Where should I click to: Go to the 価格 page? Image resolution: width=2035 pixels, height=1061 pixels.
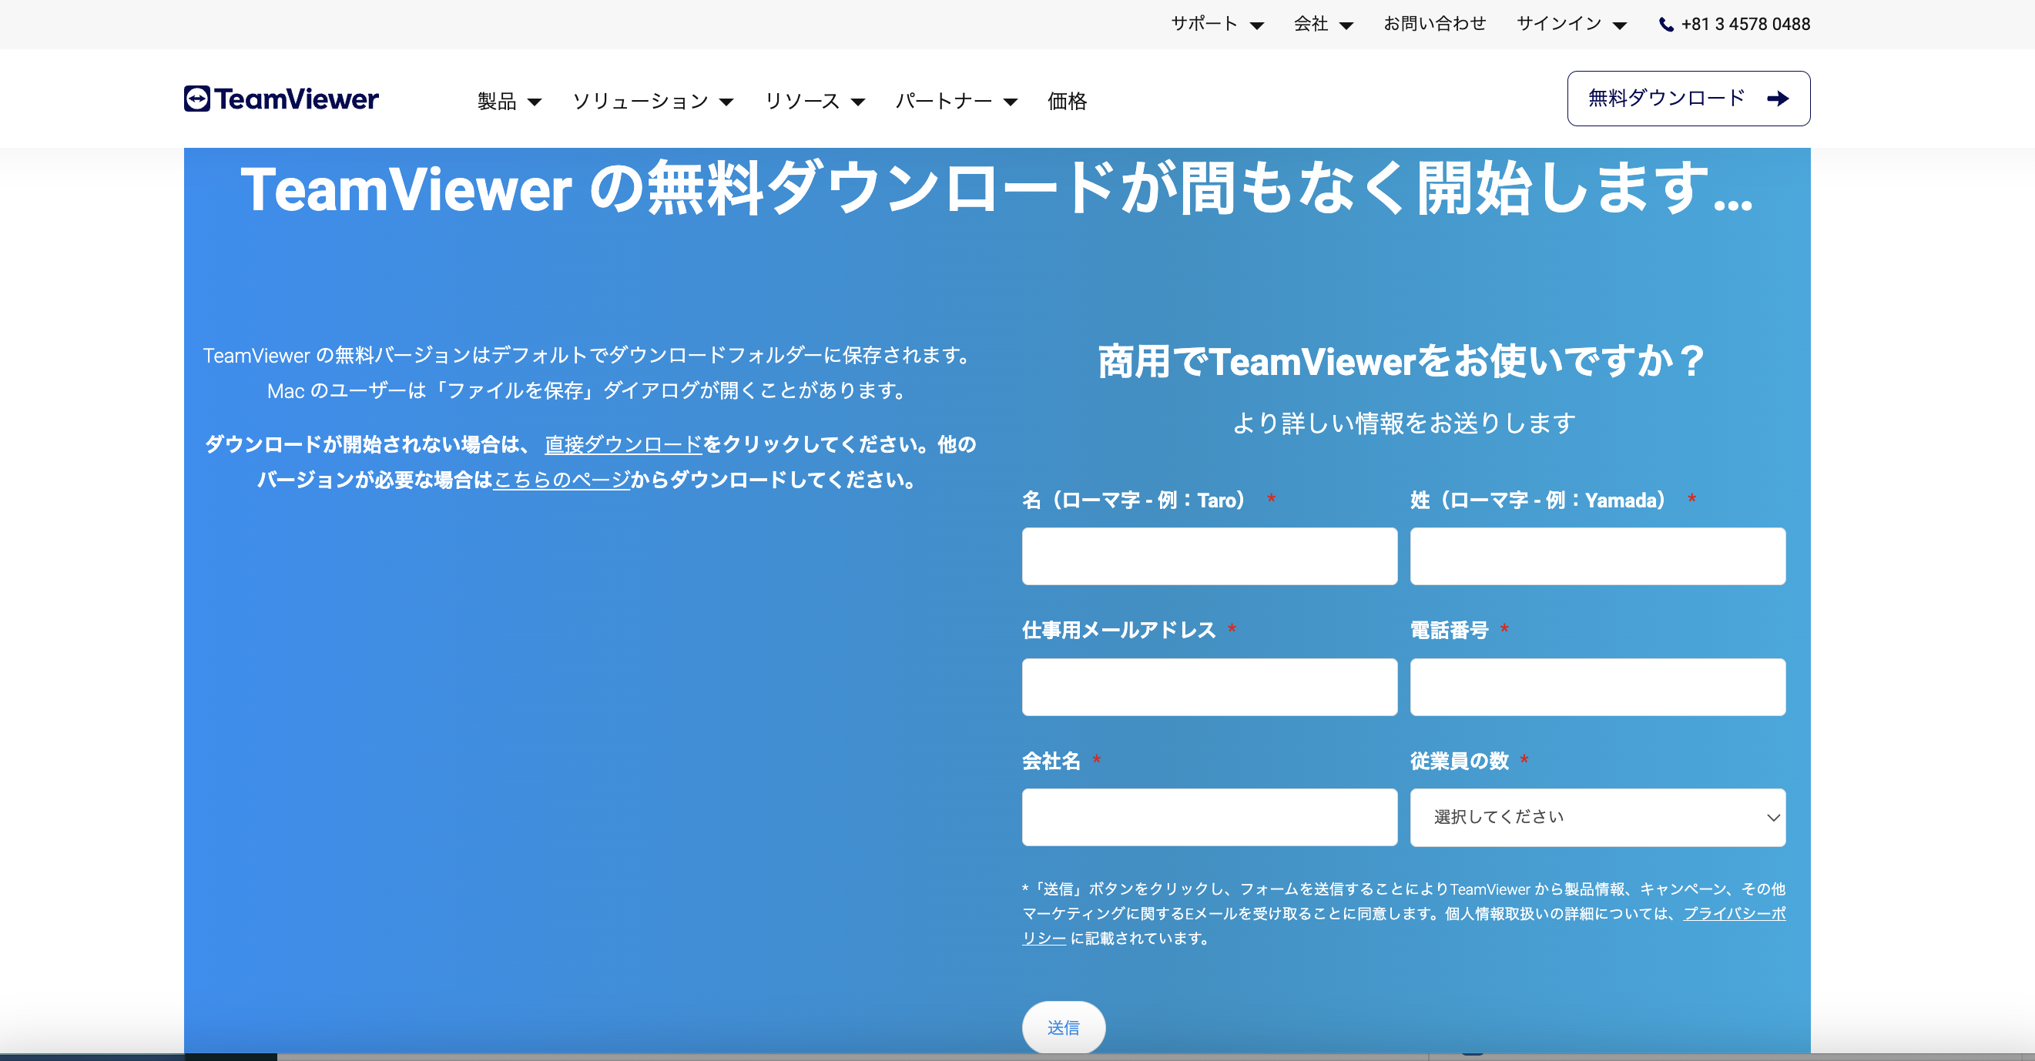click(x=1067, y=101)
